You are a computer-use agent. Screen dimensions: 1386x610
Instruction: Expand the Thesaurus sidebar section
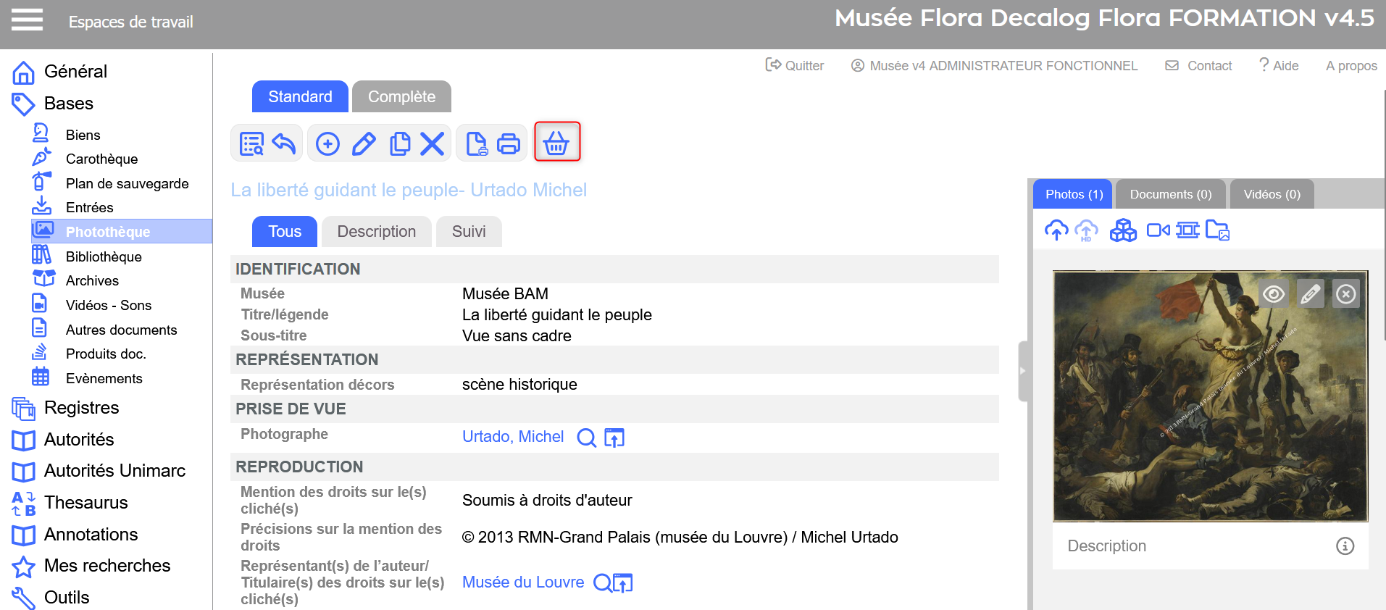tap(85, 503)
